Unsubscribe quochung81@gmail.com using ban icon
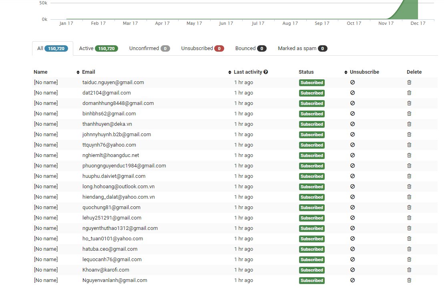 click(x=352, y=207)
